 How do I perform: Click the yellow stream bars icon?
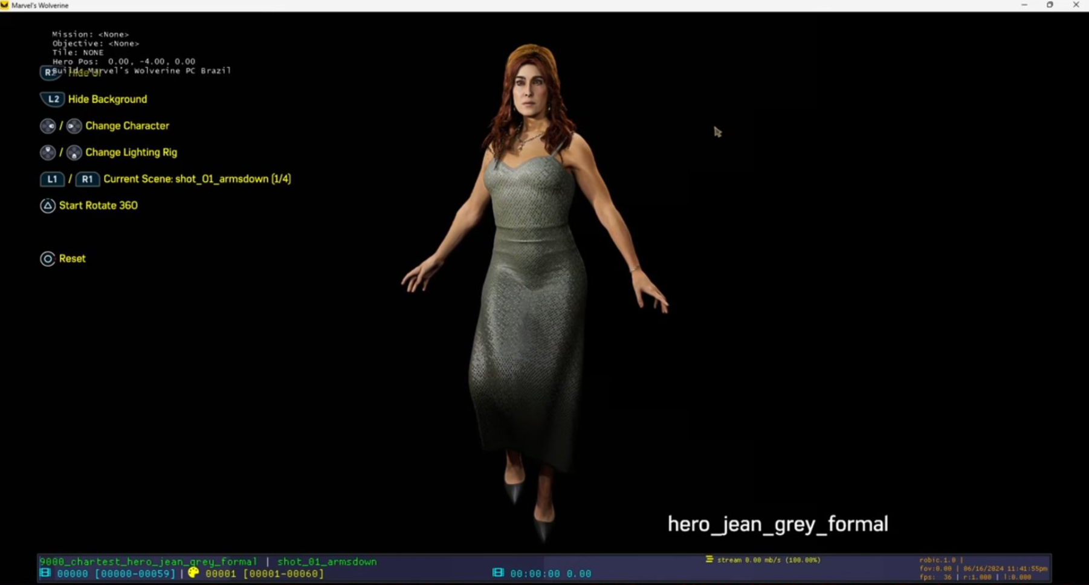709,560
